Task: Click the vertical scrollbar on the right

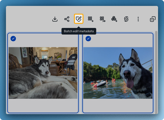Action: pos(156,72)
